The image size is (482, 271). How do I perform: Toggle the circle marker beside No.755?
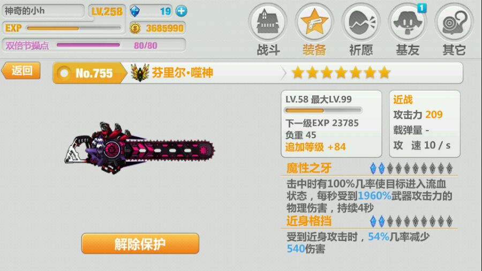tap(64, 73)
